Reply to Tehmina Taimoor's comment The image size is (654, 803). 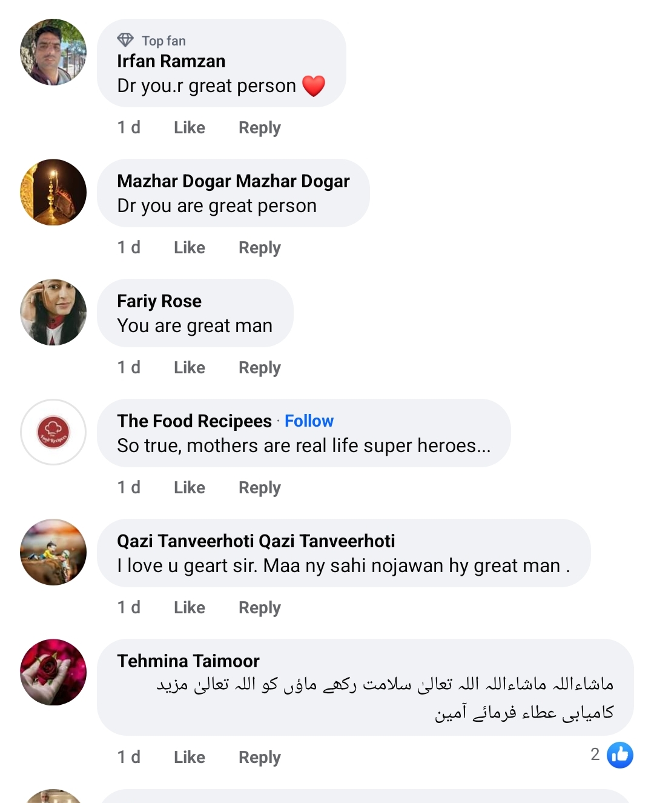click(x=259, y=757)
